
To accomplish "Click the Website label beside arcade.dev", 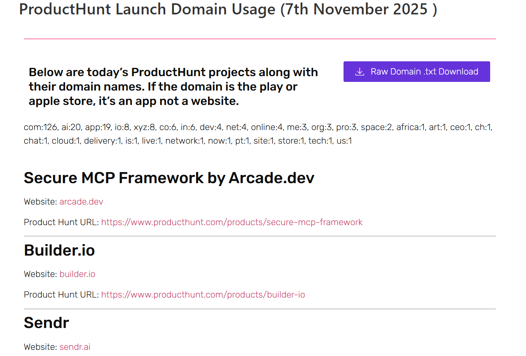I will 40,202.
